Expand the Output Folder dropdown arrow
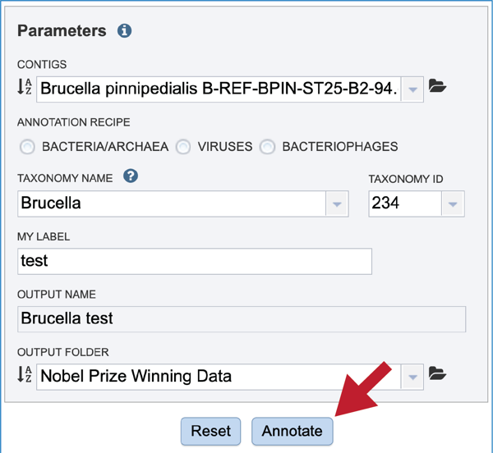 [412, 377]
